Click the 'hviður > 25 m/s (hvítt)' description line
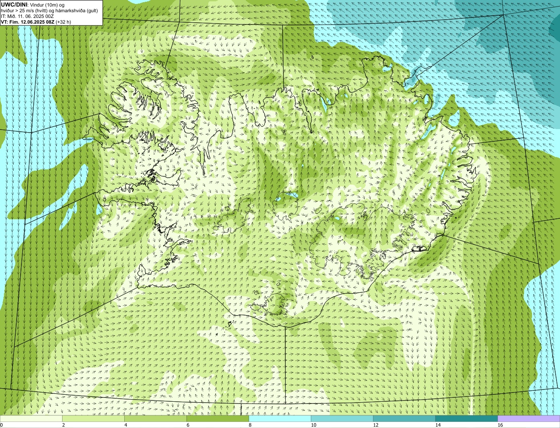The height and width of the screenshot is (428, 560). 49,10
